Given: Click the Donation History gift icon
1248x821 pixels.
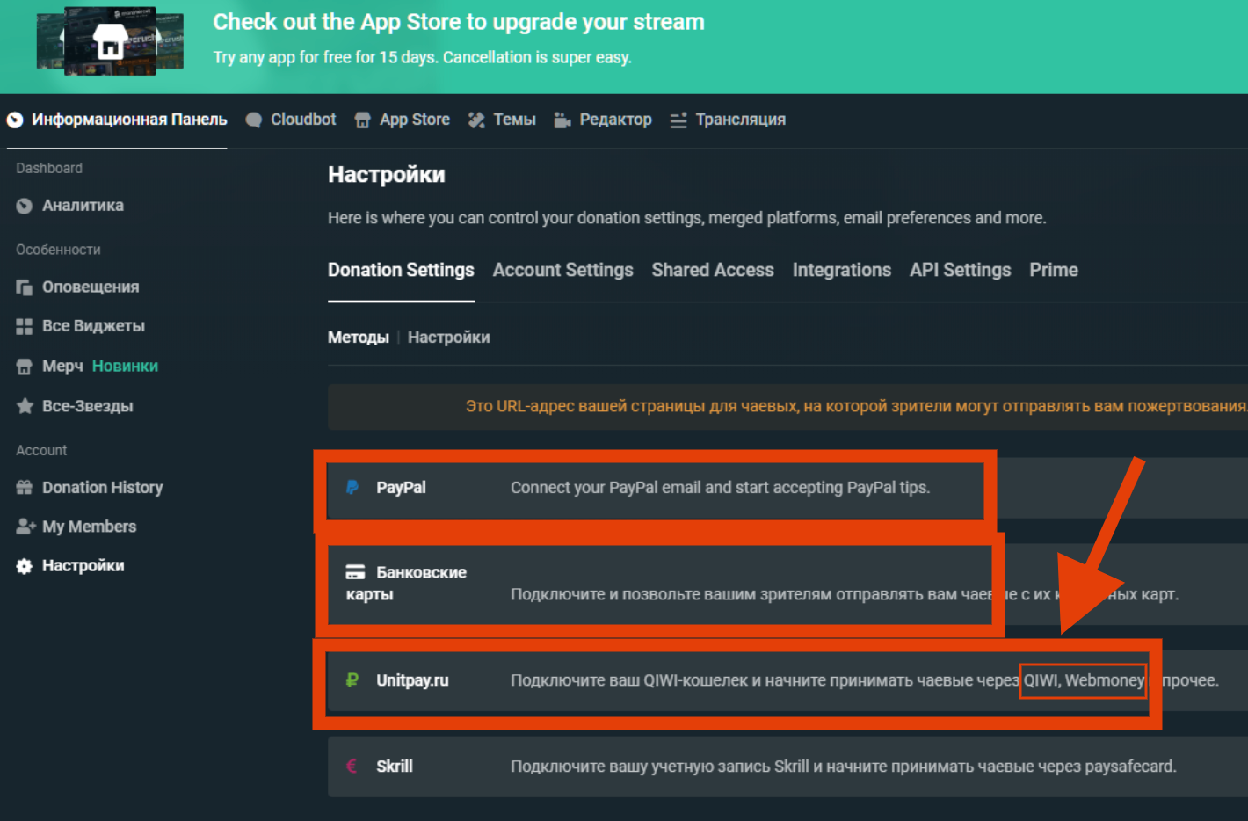Looking at the screenshot, I should 25,487.
